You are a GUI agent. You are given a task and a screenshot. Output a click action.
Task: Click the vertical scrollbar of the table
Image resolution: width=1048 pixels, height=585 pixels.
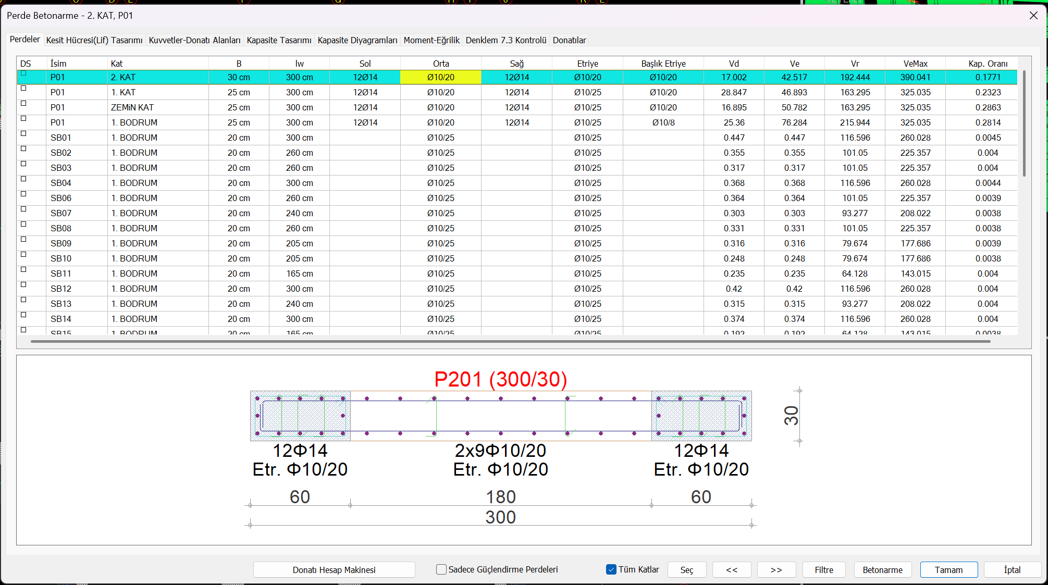(1024, 123)
